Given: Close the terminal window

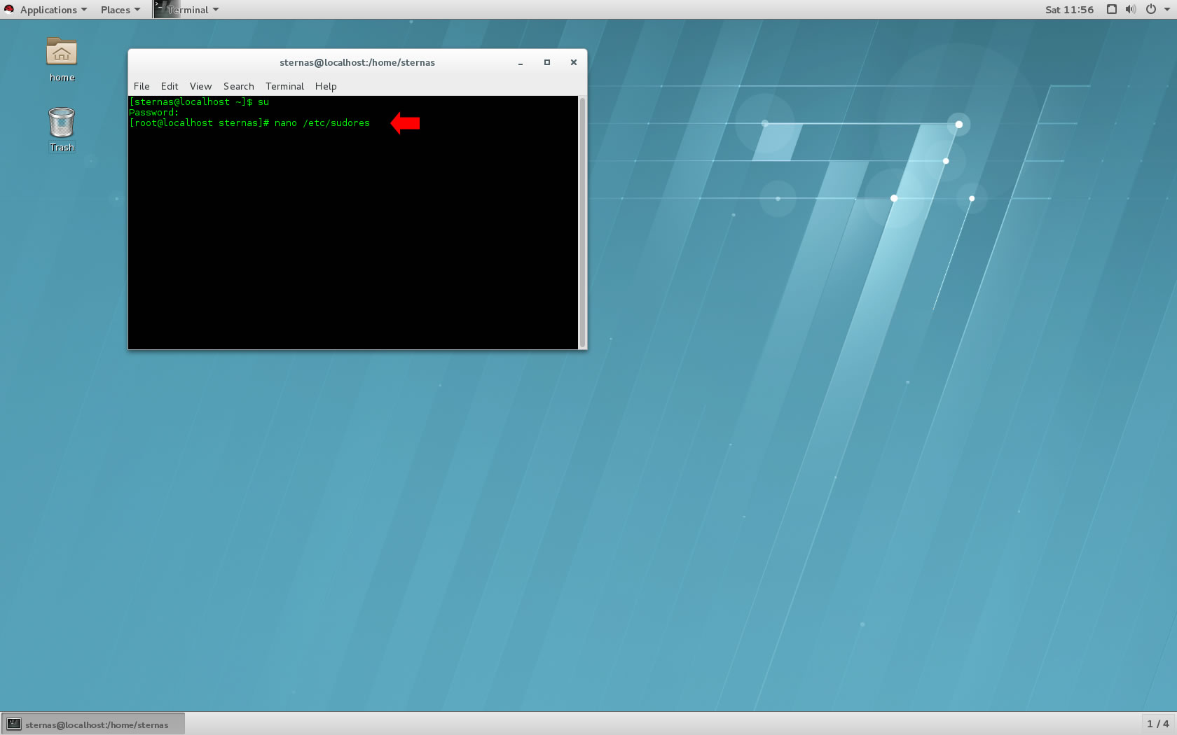Looking at the screenshot, I should 574,62.
